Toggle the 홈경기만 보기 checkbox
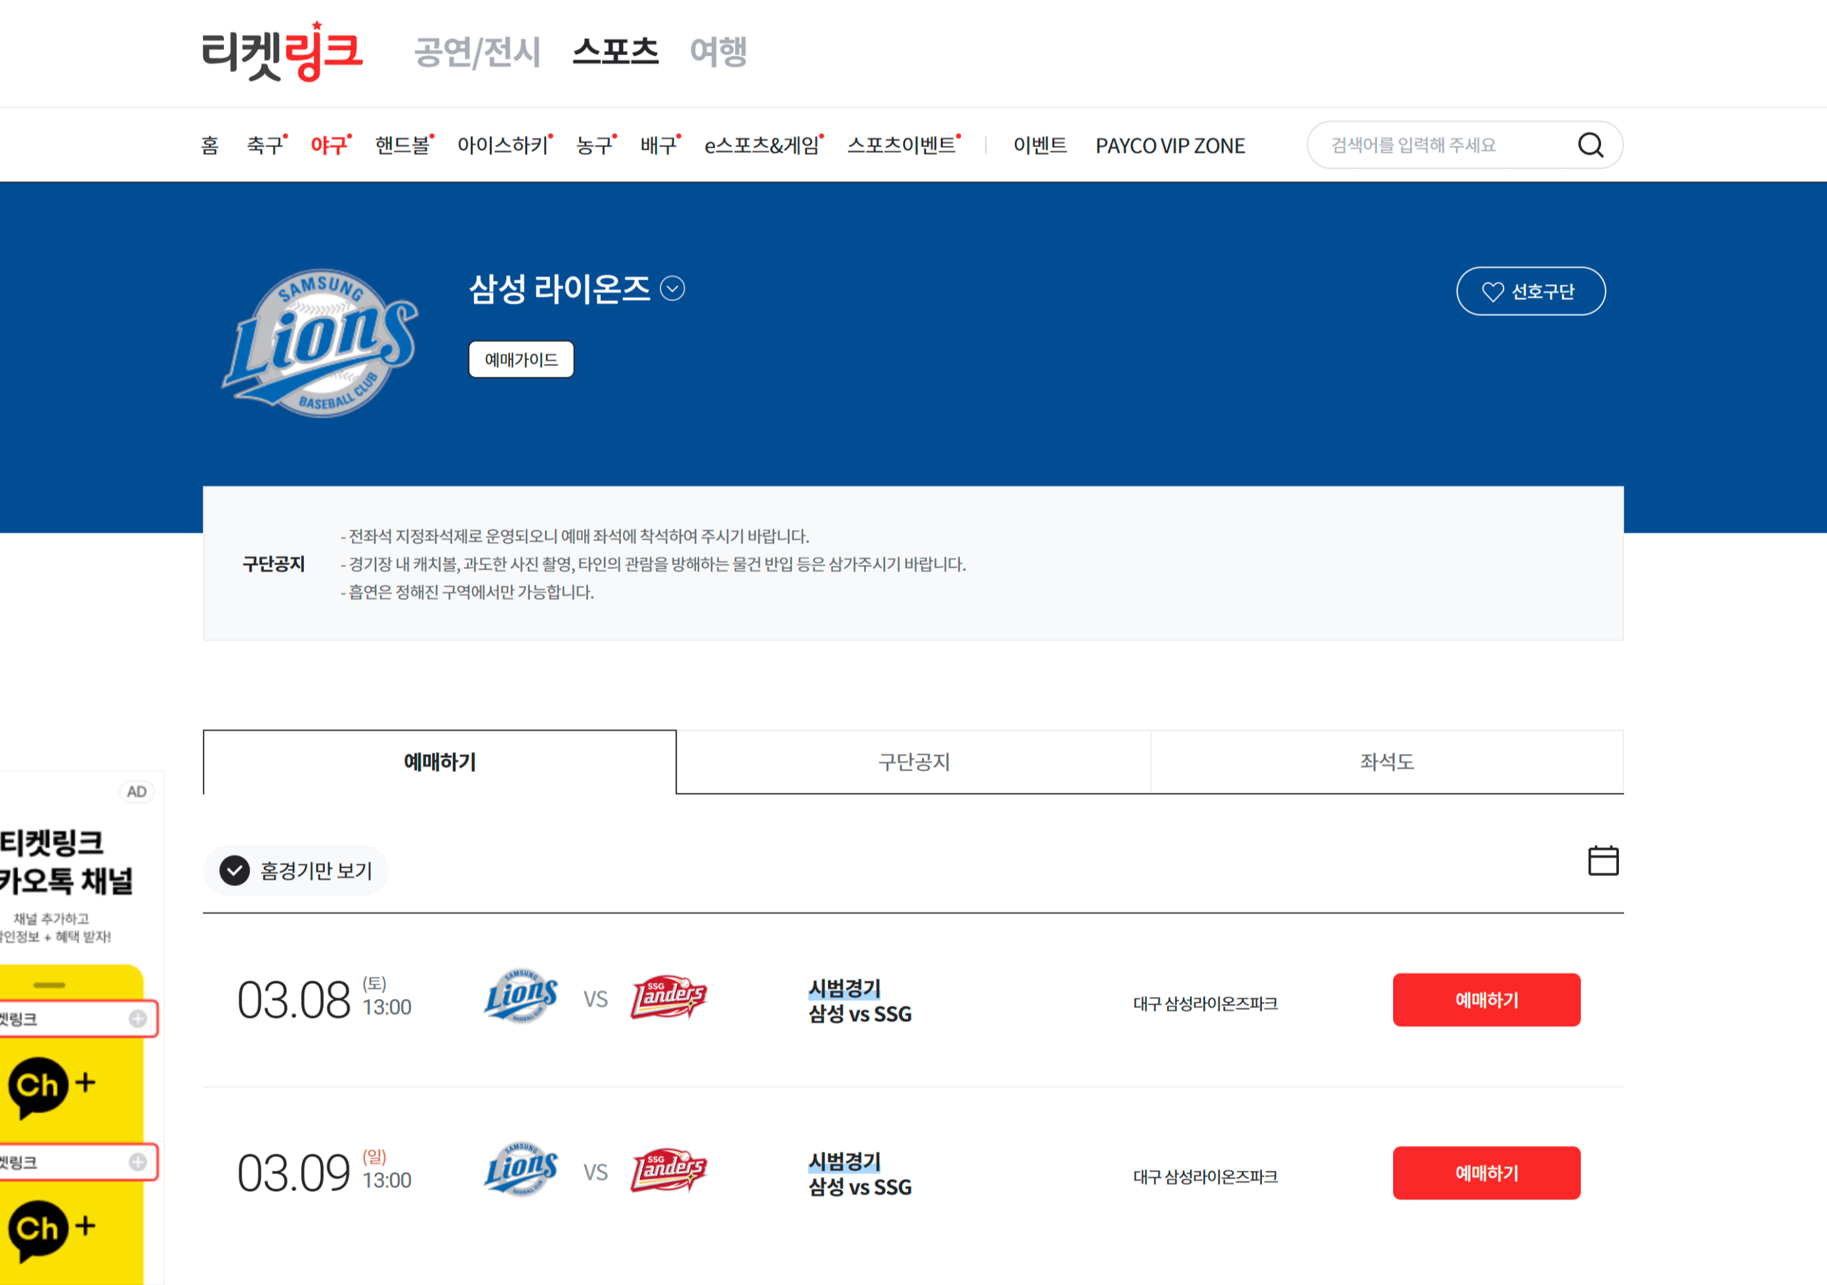1827x1285 pixels. 235,870
